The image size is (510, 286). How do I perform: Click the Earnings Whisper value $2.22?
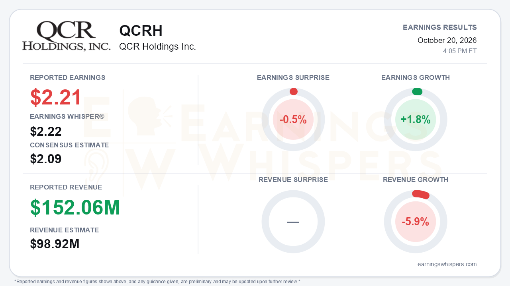pos(46,131)
